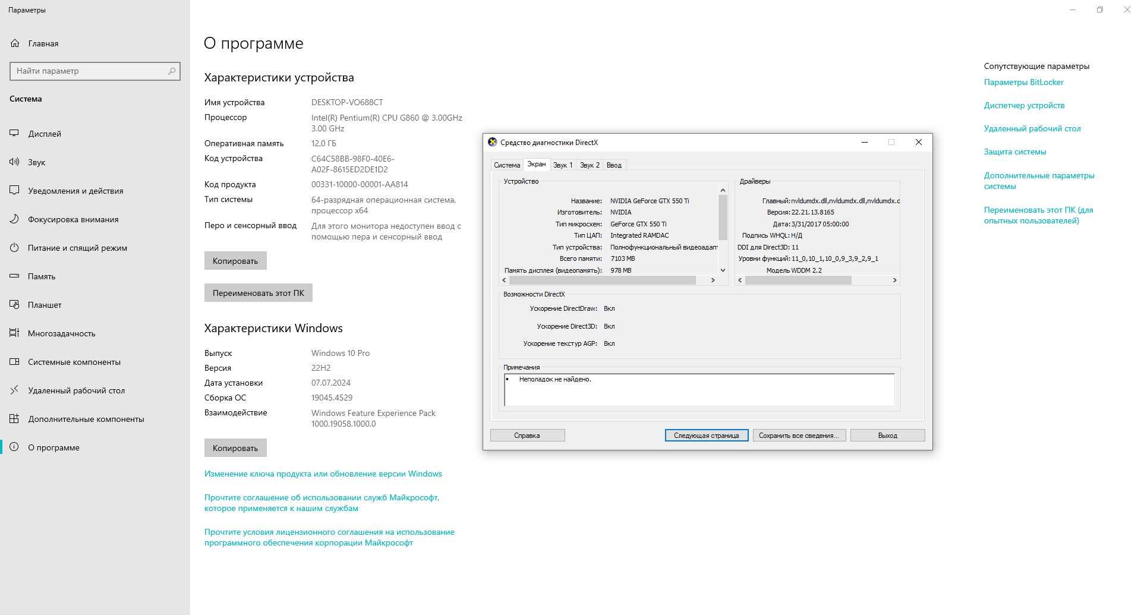Open the Remote Desktop sidebar icon
Screen dimensions: 1141x615
(x=14, y=390)
